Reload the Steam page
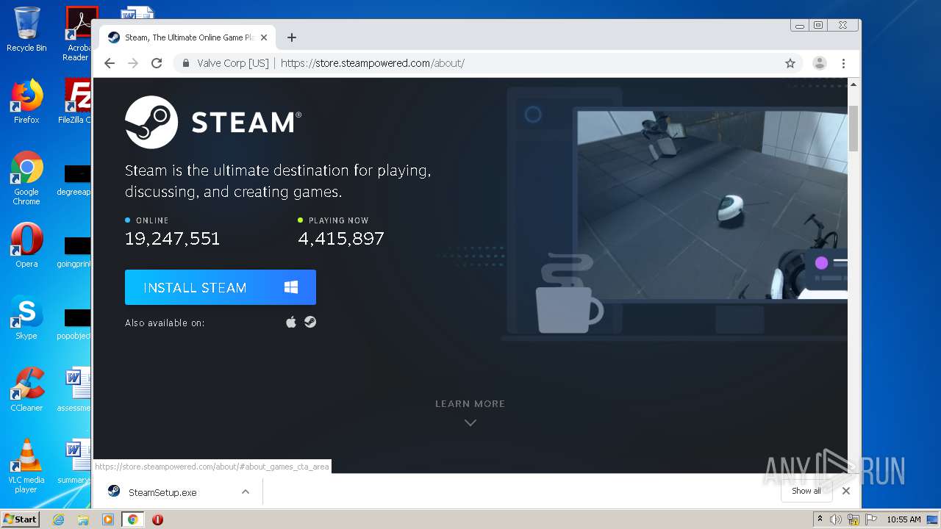Image resolution: width=941 pixels, height=529 pixels. [x=157, y=63]
